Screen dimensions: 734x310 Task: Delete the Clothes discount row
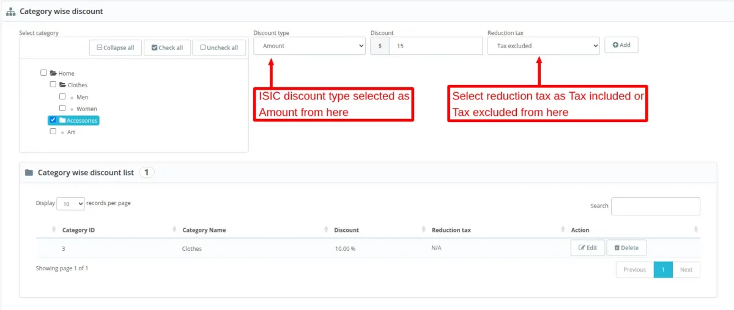tap(626, 248)
